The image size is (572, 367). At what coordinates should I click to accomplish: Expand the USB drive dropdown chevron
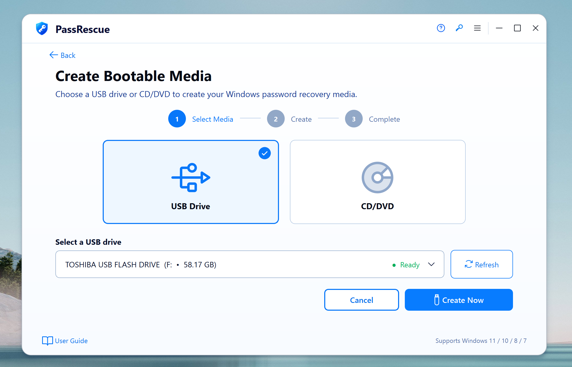coord(431,264)
